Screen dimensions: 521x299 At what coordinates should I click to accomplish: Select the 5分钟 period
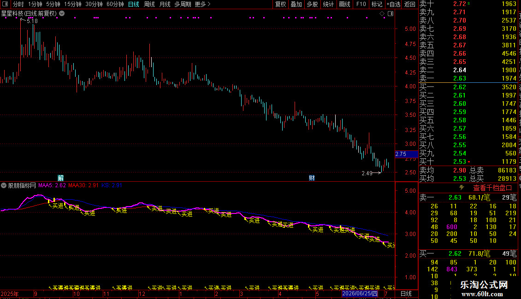point(53,4)
